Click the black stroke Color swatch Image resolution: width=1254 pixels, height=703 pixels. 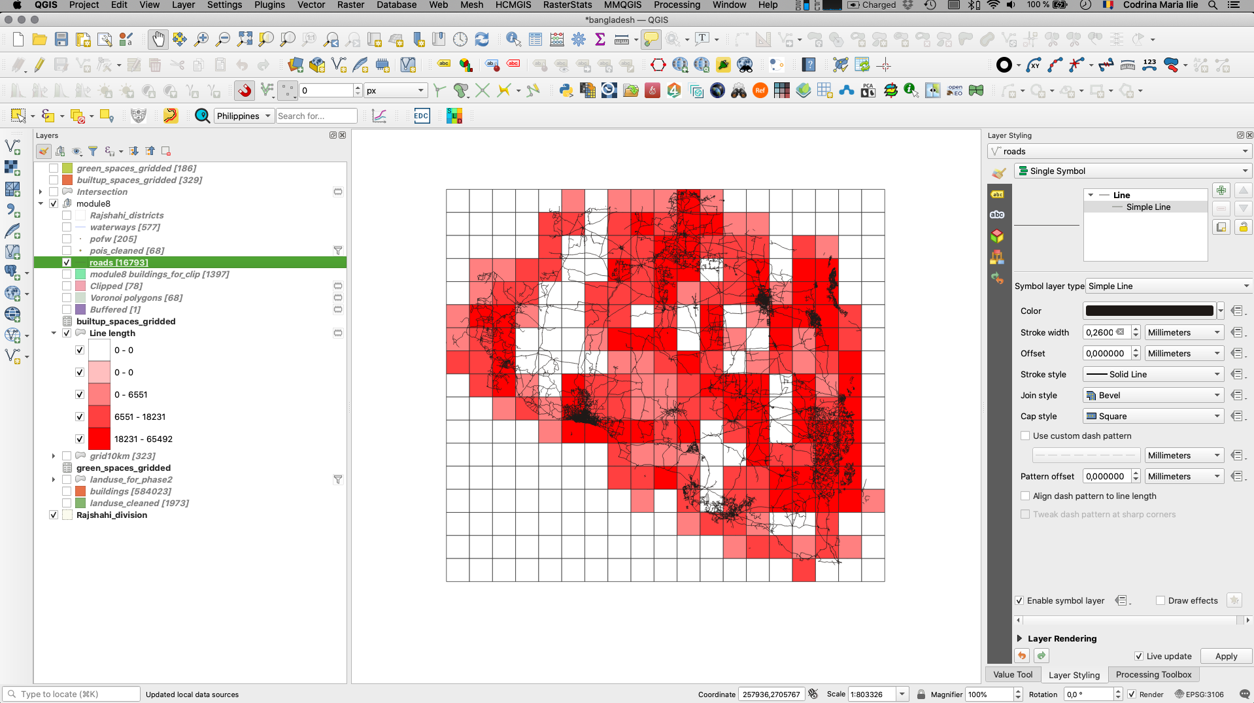1149,311
